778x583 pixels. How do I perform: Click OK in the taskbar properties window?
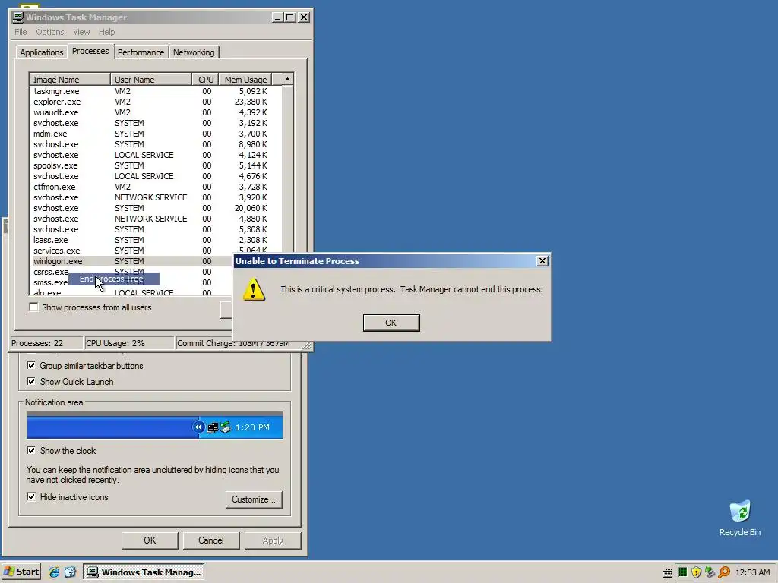tap(150, 540)
